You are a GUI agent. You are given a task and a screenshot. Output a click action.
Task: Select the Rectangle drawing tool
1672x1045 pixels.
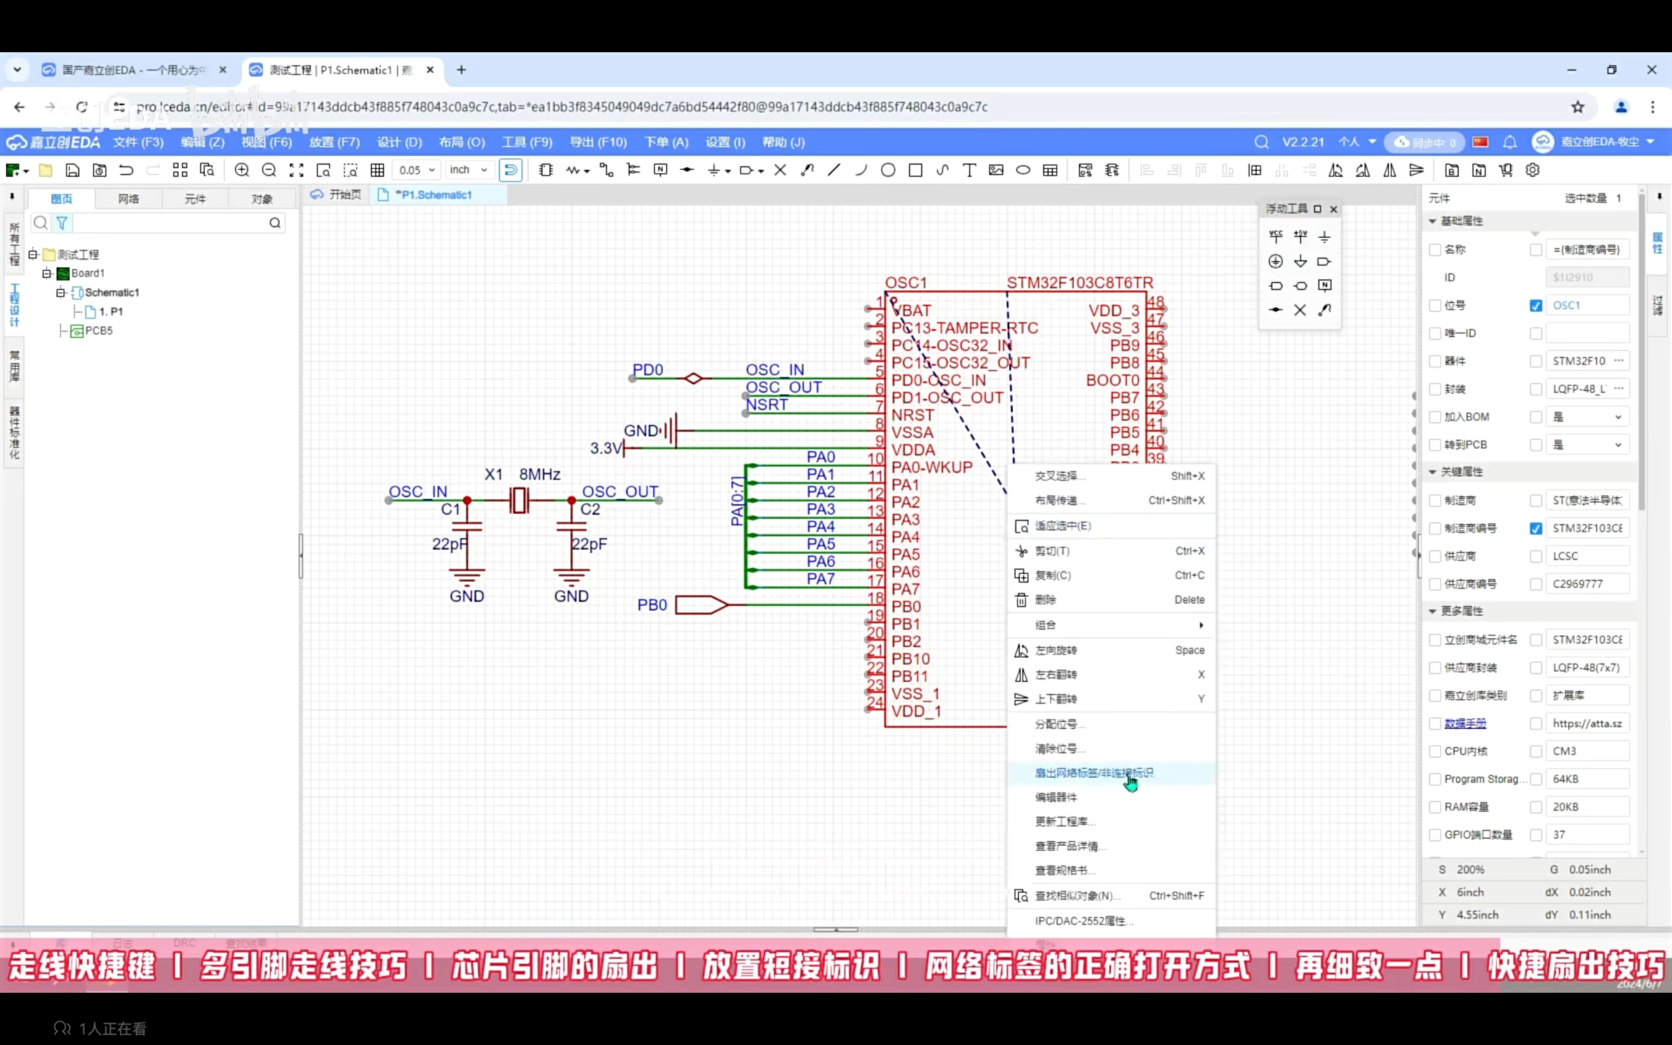(x=915, y=170)
